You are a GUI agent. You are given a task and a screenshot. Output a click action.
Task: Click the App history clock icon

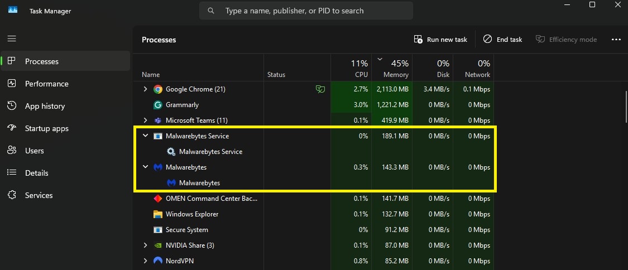click(x=12, y=106)
